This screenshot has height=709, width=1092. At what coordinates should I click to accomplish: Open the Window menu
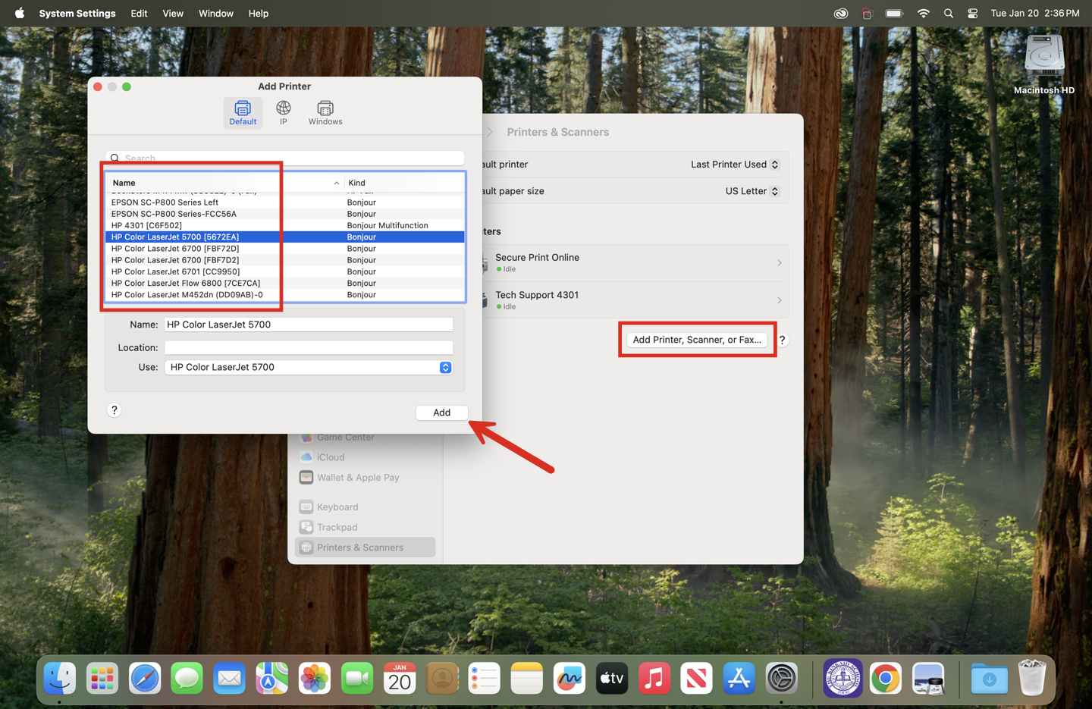(x=216, y=13)
